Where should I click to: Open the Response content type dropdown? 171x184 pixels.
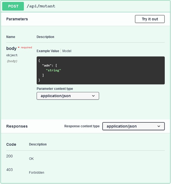tap(134, 126)
